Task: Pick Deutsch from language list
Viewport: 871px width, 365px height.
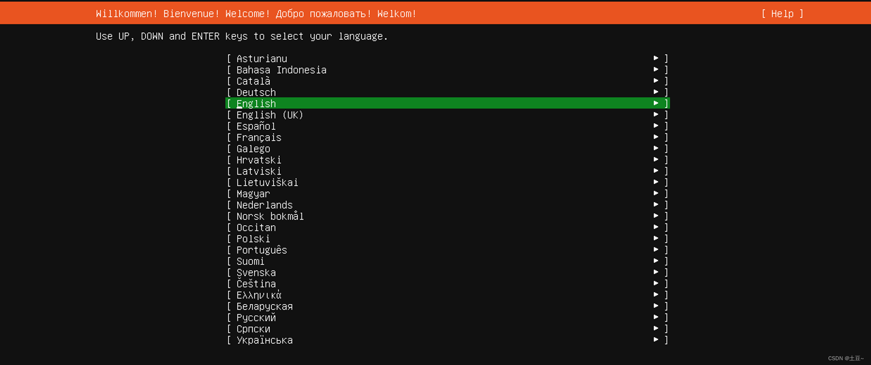Action: 447,92
